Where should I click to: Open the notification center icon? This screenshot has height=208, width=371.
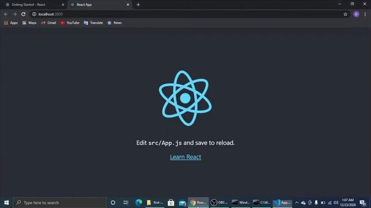point(362,203)
